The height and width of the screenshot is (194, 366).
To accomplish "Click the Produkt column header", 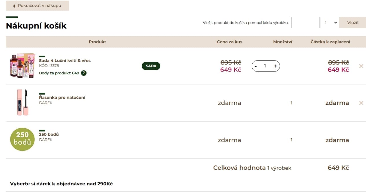I will (x=97, y=42).
